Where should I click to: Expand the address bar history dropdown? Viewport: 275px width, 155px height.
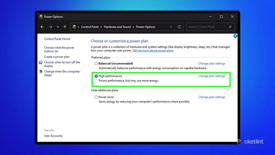click(171, 27)
